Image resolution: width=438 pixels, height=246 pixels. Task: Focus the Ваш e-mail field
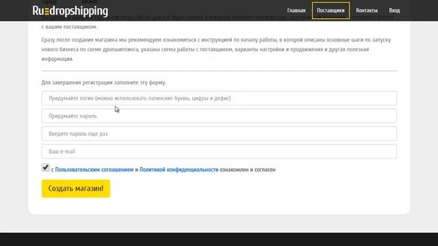coord(219,152)
